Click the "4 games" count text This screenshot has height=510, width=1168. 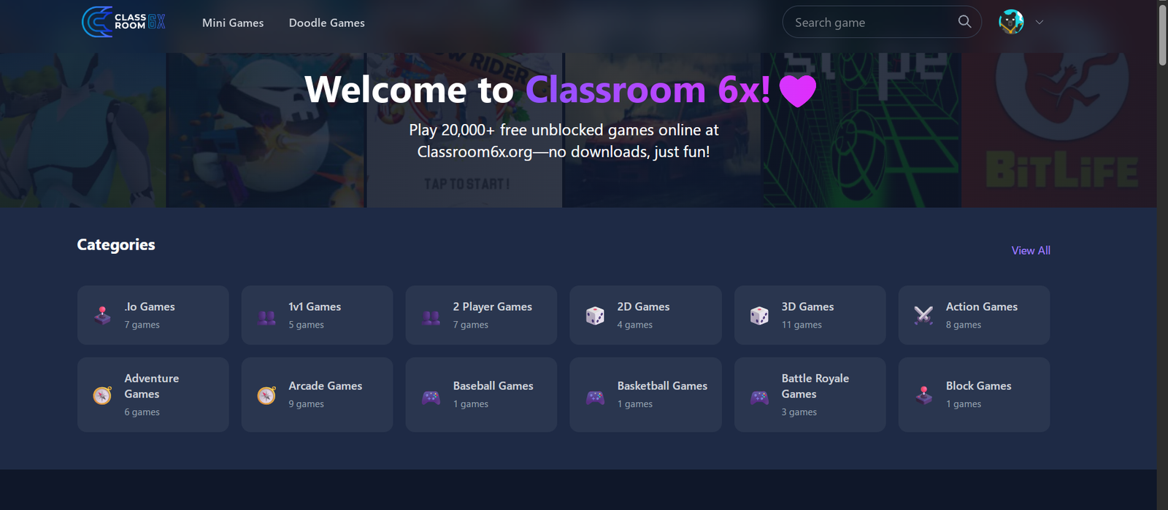pyautogui.click(x=635, y=325)
